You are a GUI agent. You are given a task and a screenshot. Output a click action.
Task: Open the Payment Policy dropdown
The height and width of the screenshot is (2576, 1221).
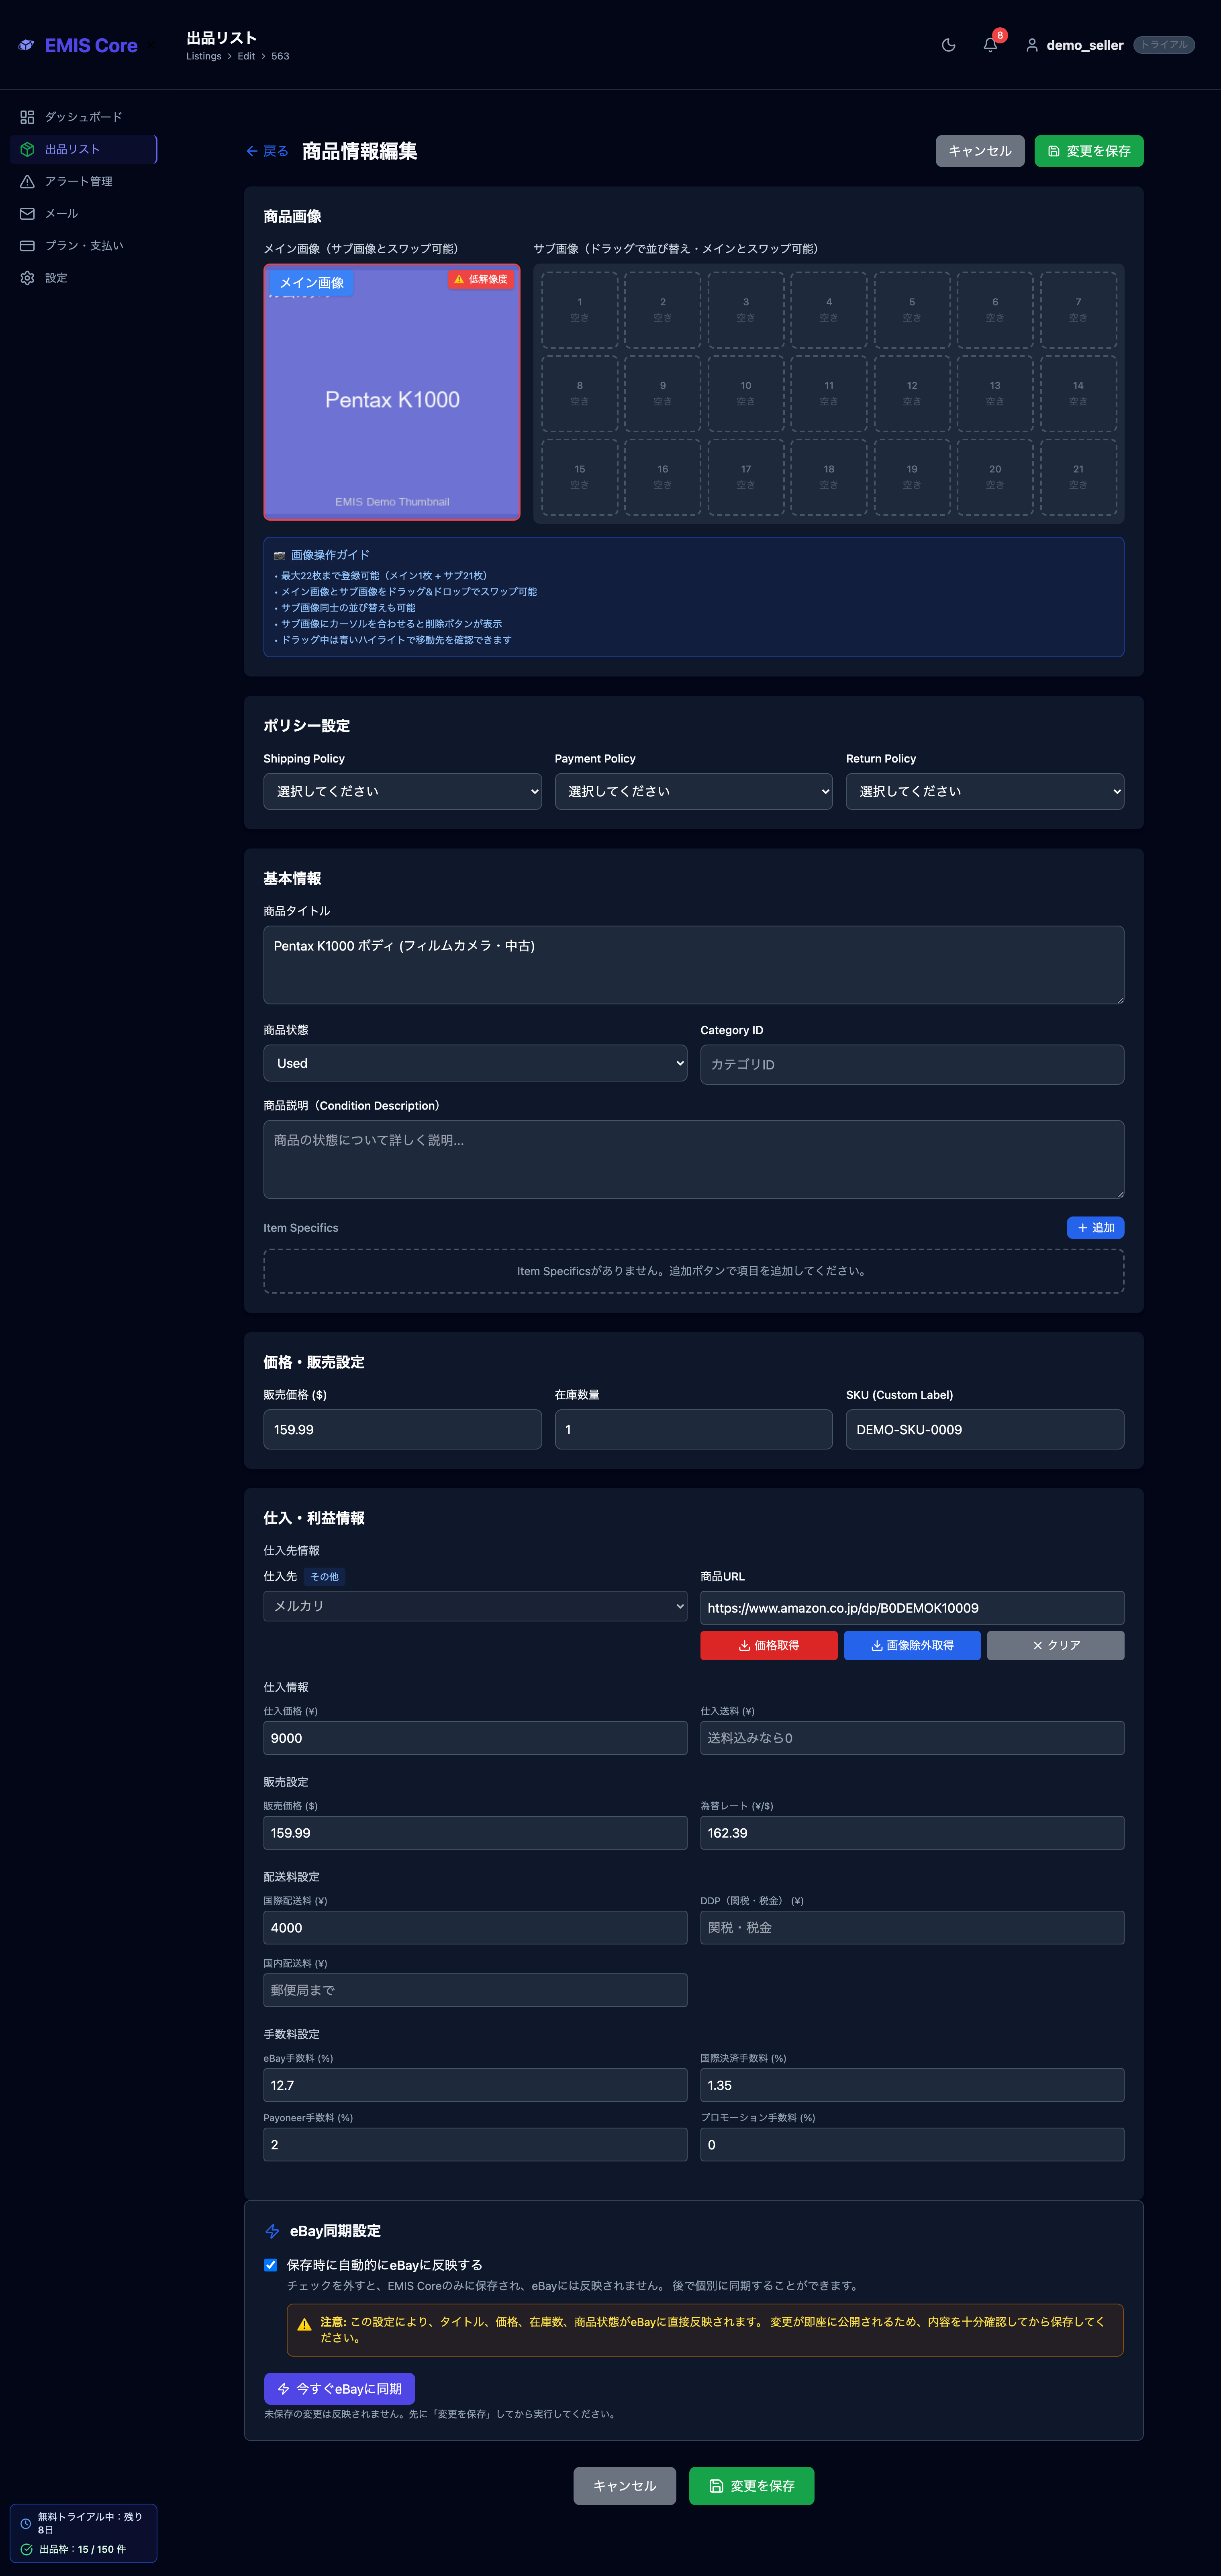pos(694,791)
